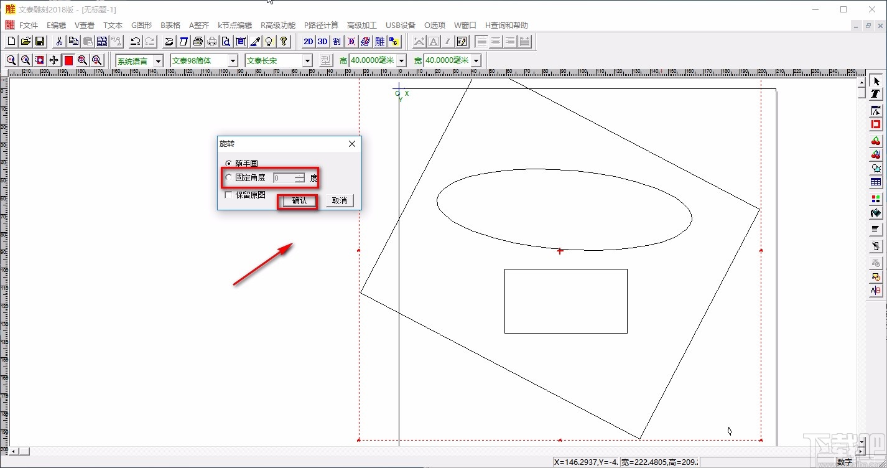Close the 旋转 dialog

pyautogui.click(x=352, y=144)
